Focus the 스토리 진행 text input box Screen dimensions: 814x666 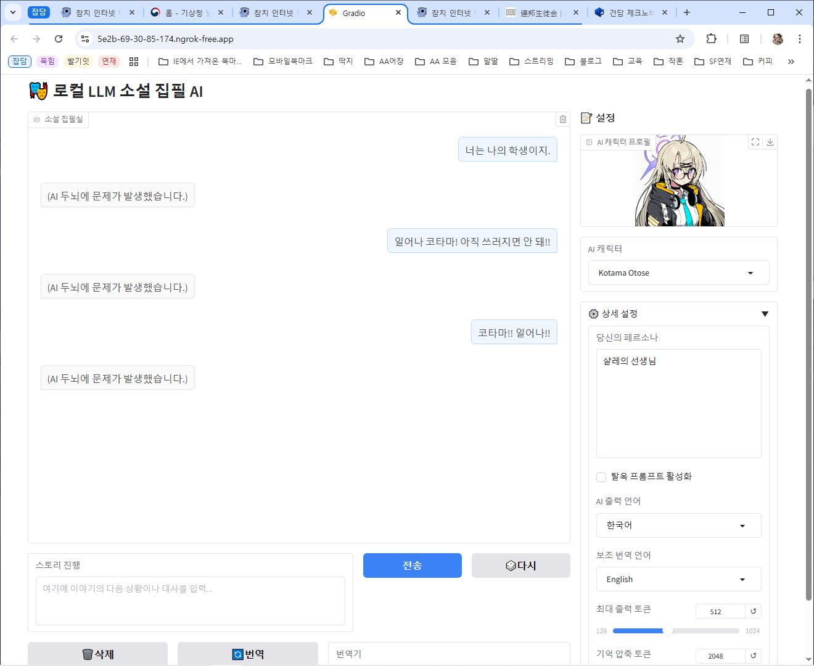coord(190,601)
